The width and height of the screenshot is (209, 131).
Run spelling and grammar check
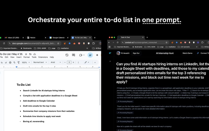[x=14, y=62]
